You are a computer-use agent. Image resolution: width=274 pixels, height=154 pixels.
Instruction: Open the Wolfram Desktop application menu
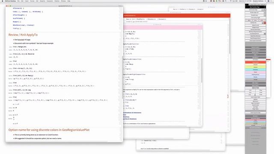point(10,1)
